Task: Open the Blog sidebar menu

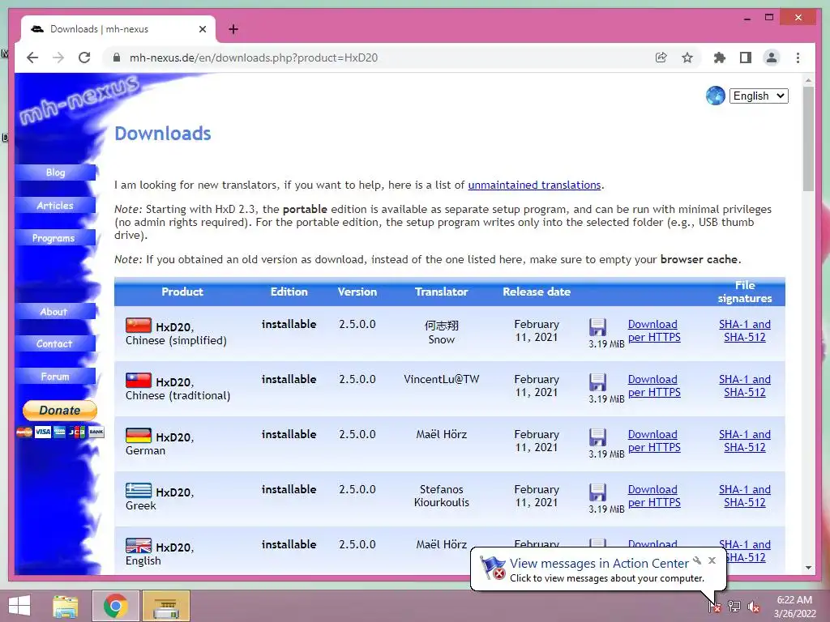Action: (x=56, y=173)
